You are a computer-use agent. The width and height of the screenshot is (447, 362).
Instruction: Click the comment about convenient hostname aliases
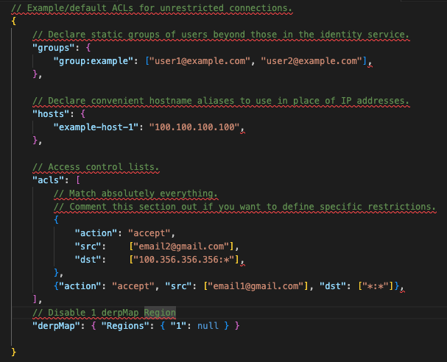click(x=221, y=101)
